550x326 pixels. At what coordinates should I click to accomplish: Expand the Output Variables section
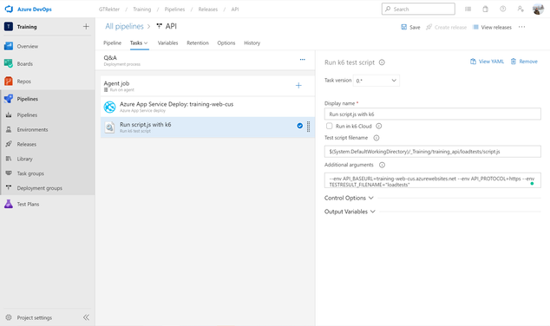[x=350, y=212]
